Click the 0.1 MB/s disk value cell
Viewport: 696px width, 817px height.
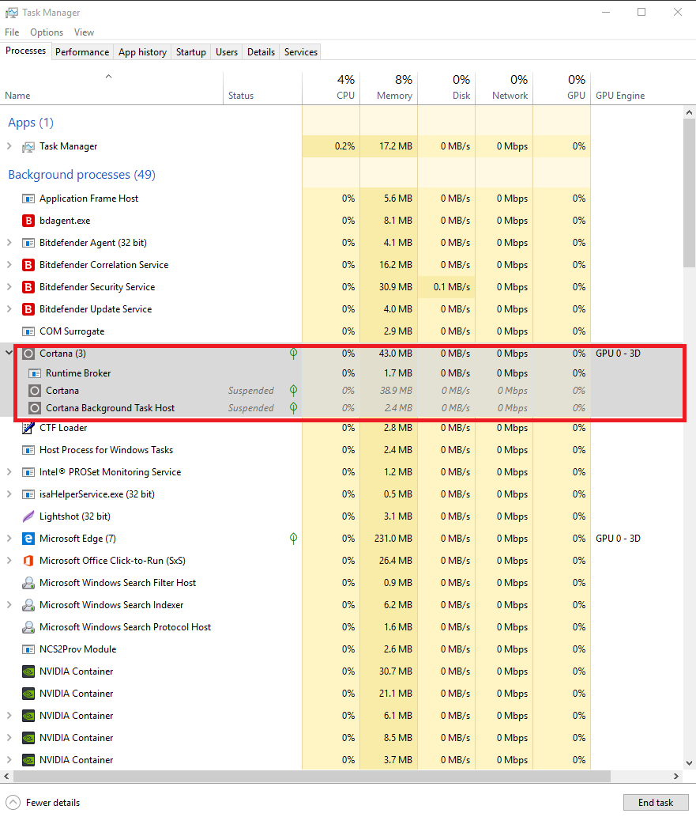pos(446,287)
